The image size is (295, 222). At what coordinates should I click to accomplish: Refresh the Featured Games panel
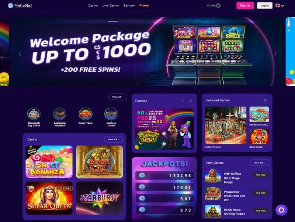tap(265, 100)
